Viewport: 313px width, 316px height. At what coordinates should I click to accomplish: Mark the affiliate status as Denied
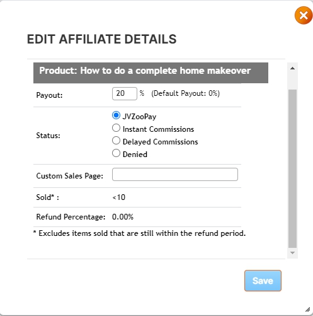click(116, 153)
